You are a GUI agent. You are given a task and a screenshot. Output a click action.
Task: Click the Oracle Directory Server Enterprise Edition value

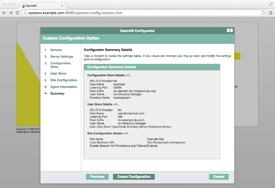[145, 127]
